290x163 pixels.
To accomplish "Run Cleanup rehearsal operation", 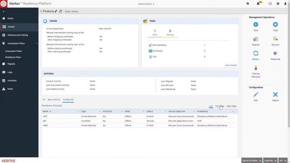I will 256,68.
